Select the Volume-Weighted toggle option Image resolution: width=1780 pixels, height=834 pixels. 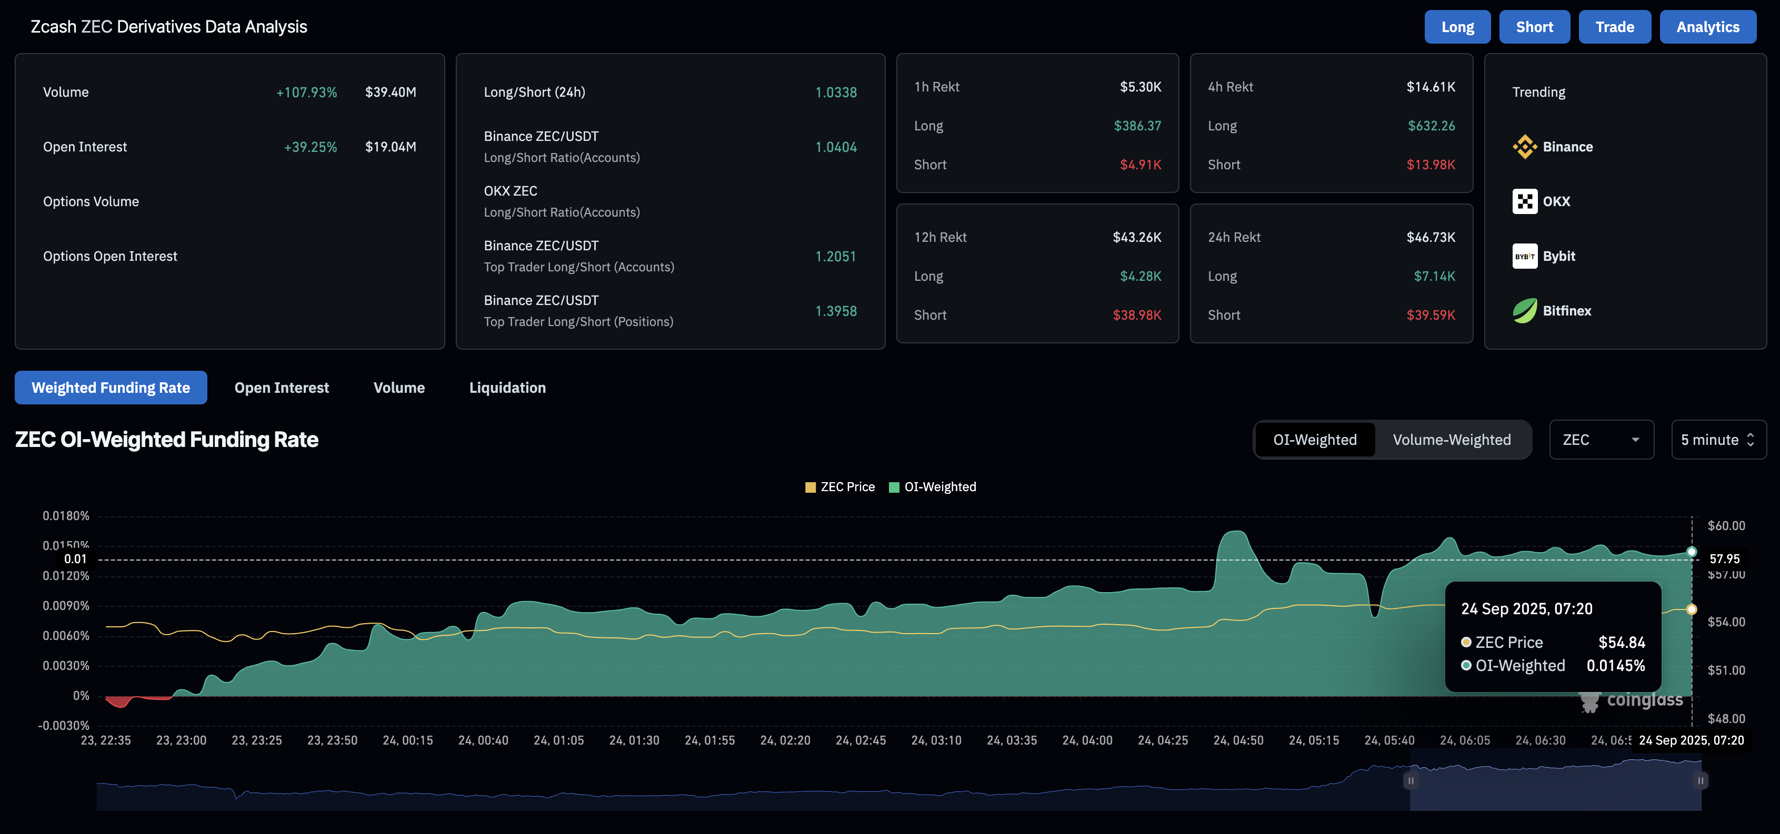click(x=1451, y=440)
